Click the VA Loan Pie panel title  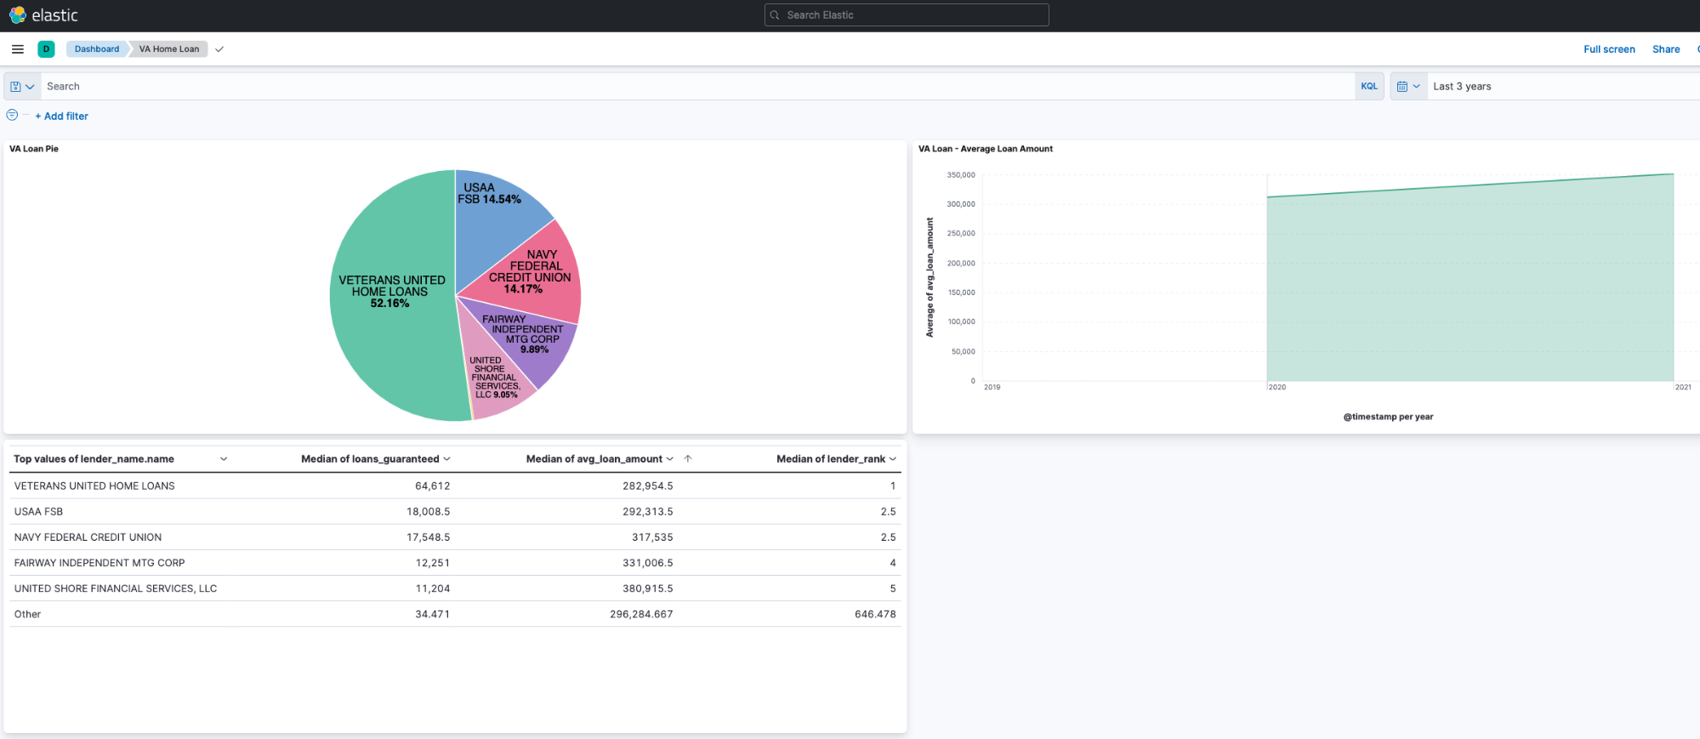pos(34,149)
